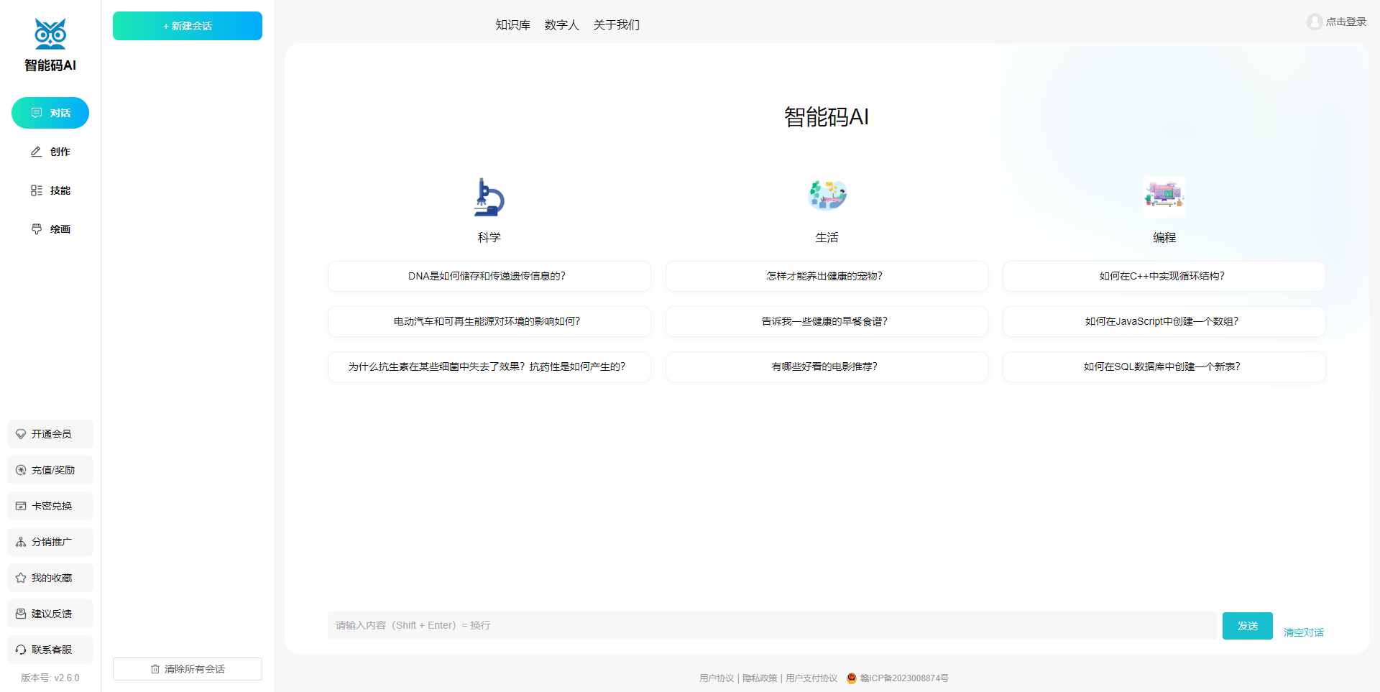Image resolution: width=1380 pixels, height=692 pixels.
Task: Click 清除所有会话 button
Action: click(188, 669)
